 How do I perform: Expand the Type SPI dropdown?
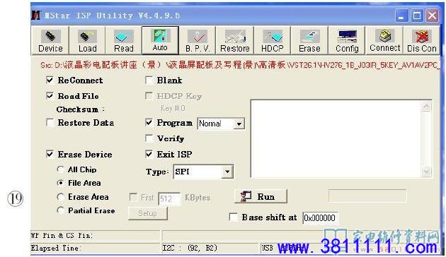click(x=227, y=172)
